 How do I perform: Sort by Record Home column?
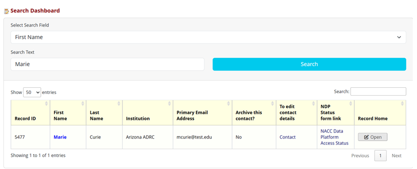coord(380,113)
